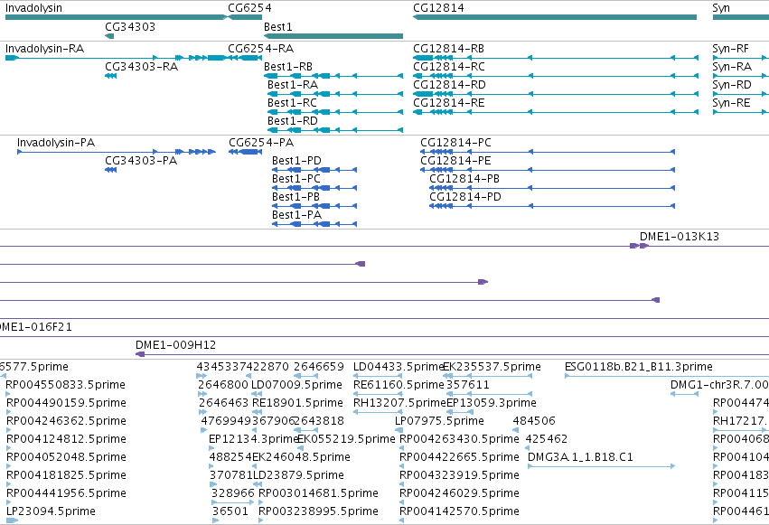Select transcript Best1-RD
This screenshot has height=525, width=769.
point(335,130)
